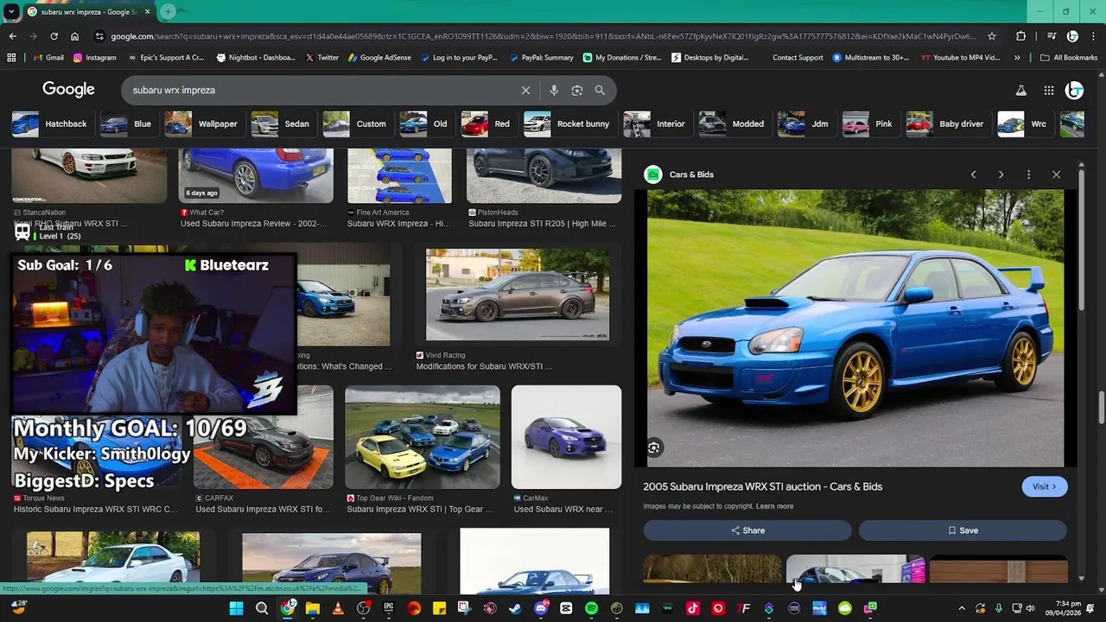Open the Top Gear Wiki car group thumbnail
This screenshot has height=622, width=1106.
tap(423, 437)
